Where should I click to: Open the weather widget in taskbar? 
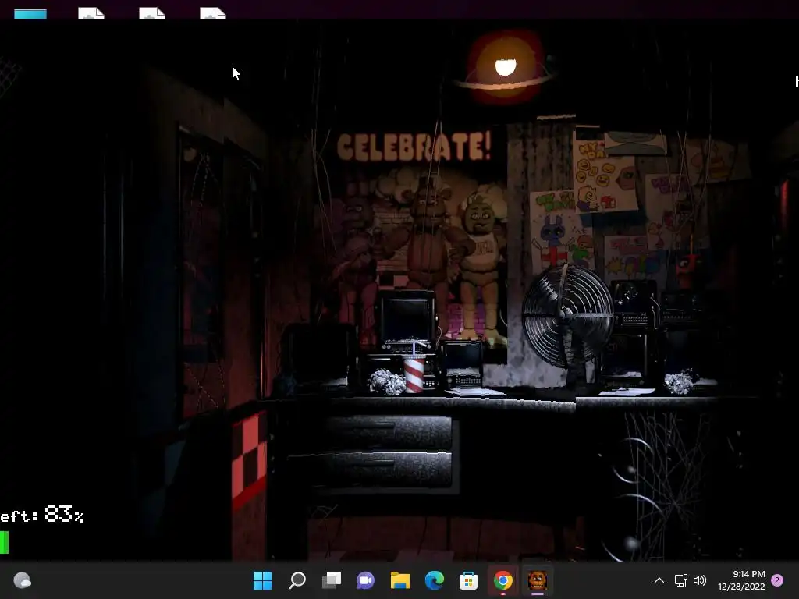point(22,580)
